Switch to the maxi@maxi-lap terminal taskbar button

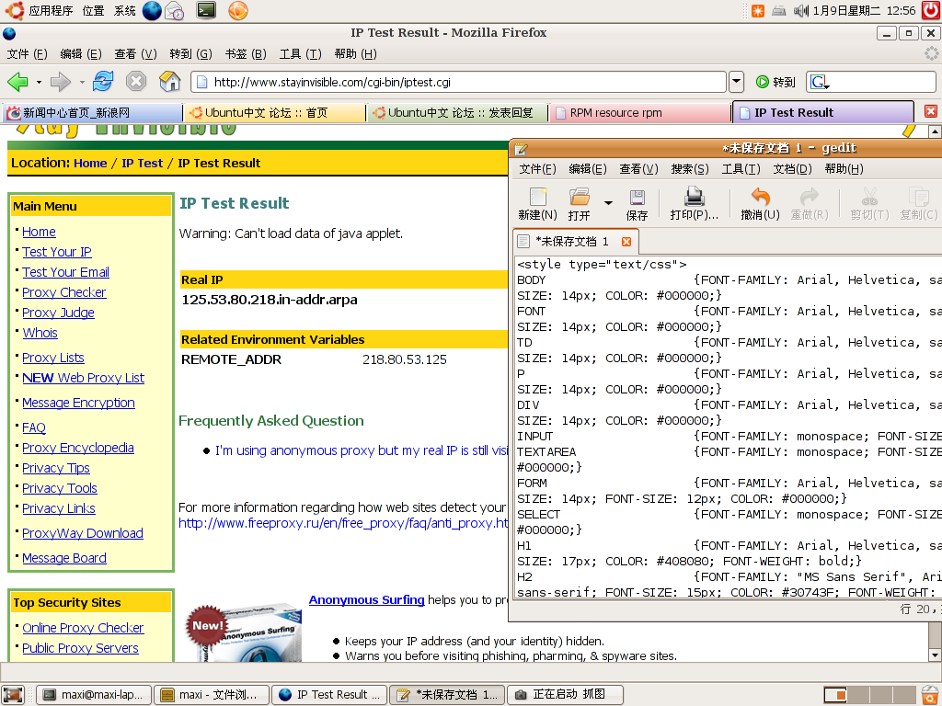click(x=95, y=695)
